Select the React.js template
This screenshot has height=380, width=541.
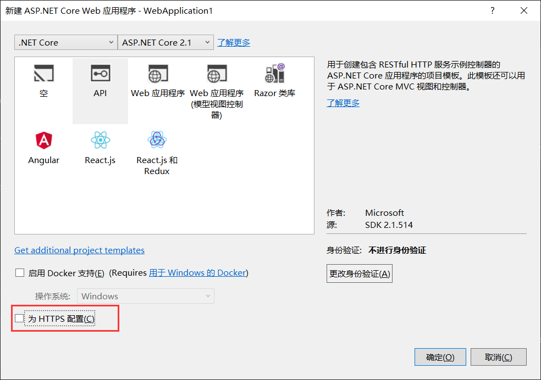100,148
